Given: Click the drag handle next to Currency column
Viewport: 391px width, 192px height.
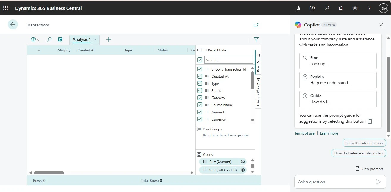Looking at the screenshot, I should (207, 119).
